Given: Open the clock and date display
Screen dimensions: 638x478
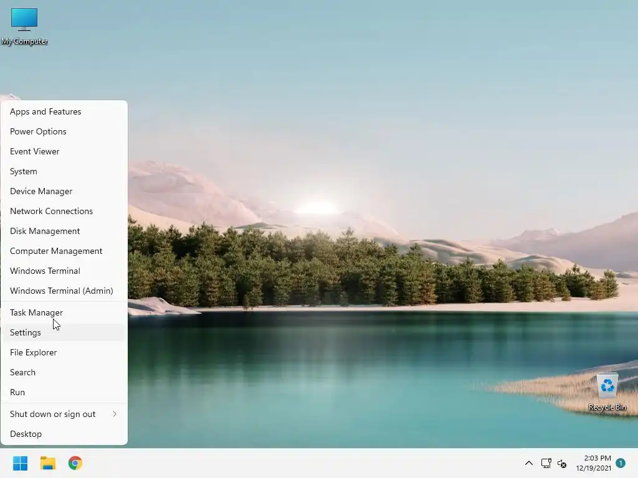Looking at the screenshot, I should click(593, 463).
